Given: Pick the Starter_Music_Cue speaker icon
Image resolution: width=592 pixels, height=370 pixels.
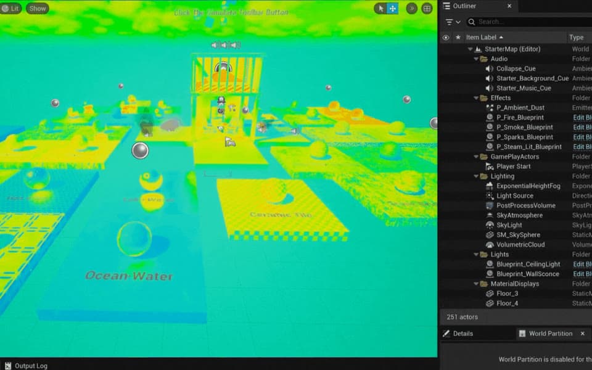Looking at the screenshot, I should (490, 88).
